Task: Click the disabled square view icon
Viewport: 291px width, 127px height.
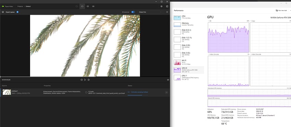Action: point(76,6)
